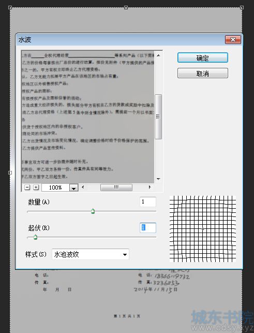Zoom in preview with plus icon
The height and width of the screenshot is (333, 254).
[x=36, y=187]
